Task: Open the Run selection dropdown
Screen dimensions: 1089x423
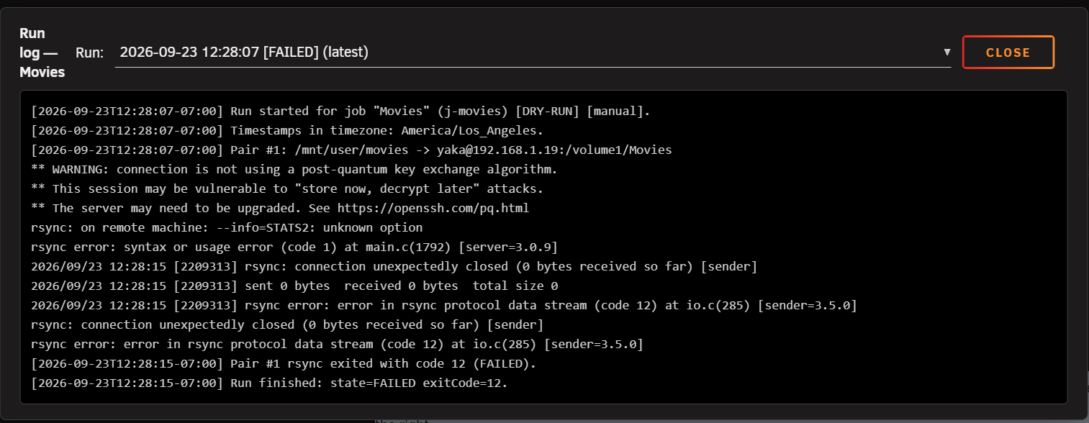Action: (533, 52)
